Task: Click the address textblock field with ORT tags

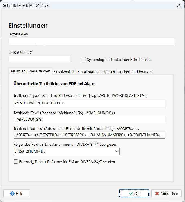Action: tap(89, 135)
